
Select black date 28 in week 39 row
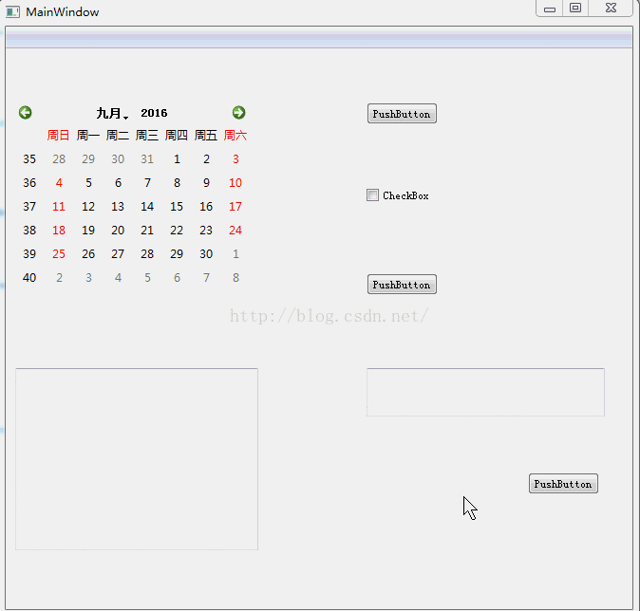tap(147, 253)
